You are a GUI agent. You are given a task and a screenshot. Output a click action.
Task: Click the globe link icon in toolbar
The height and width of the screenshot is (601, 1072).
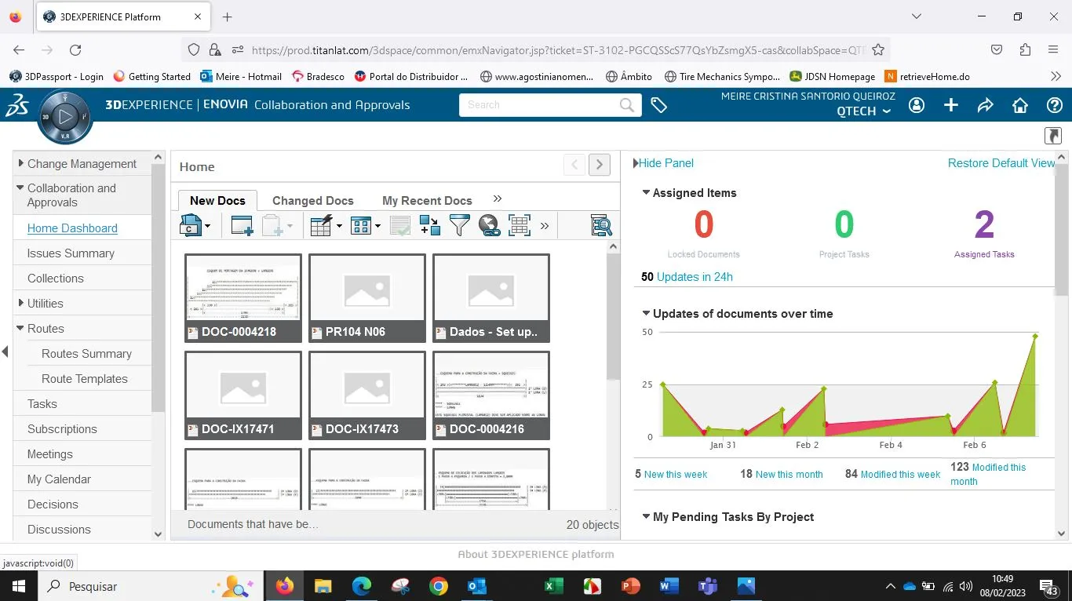(489, 226)
